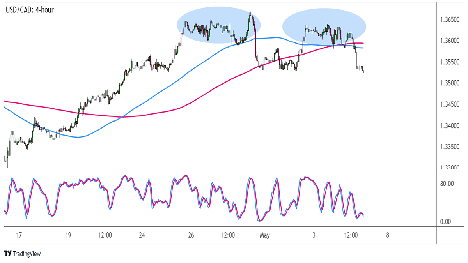The image size is (468, 263).
Task: Click the 17 date label on time axis
Action: coord(19,235)
